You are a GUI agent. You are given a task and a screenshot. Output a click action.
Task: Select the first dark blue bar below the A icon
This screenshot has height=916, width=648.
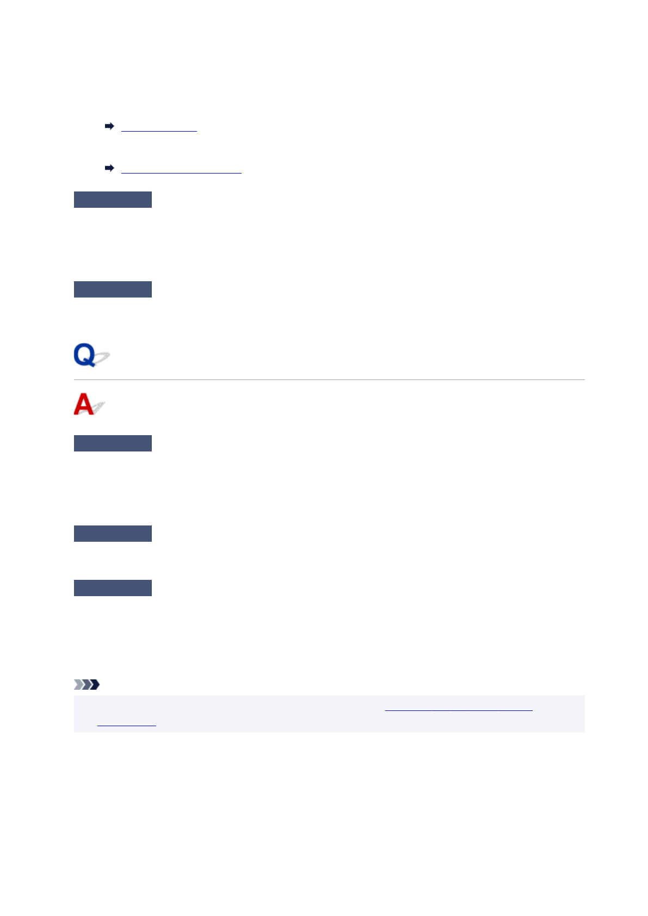[x=113, y=443]
